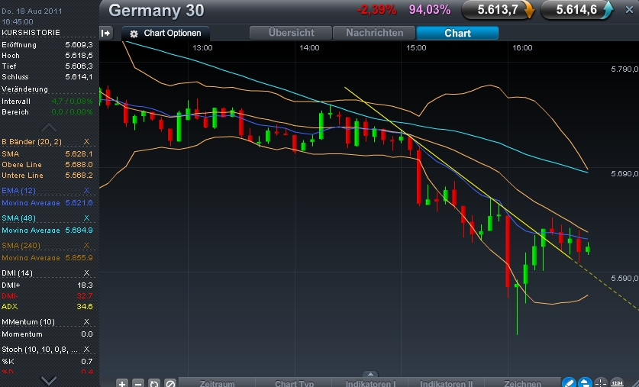The height and width of the screenshot is (387, 639).
Task: Zoom in with the plus icon
Action: (x=122, y=383)
